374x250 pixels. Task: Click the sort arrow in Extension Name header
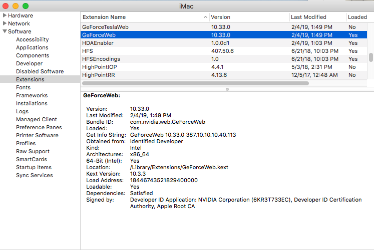205,17
